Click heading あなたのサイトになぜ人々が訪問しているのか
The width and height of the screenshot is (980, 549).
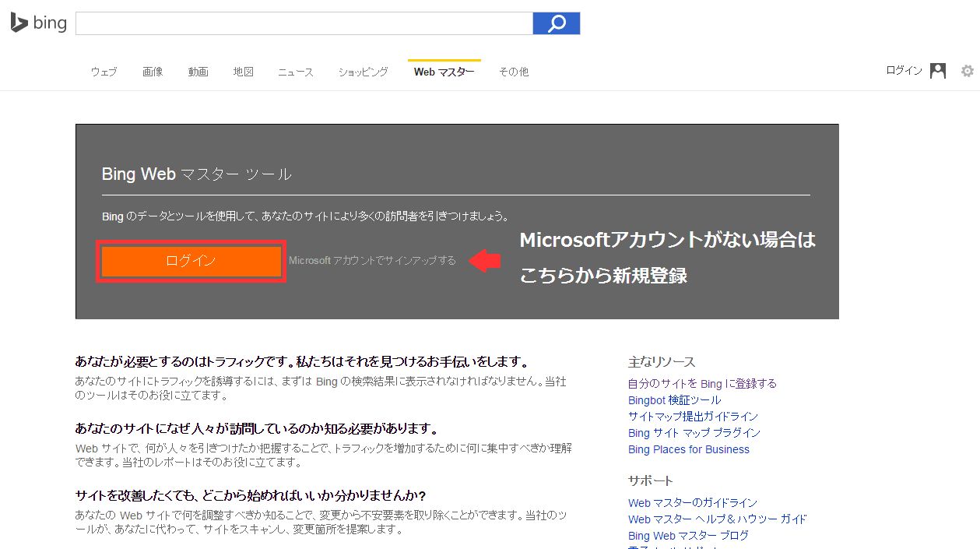coord(257,428)
